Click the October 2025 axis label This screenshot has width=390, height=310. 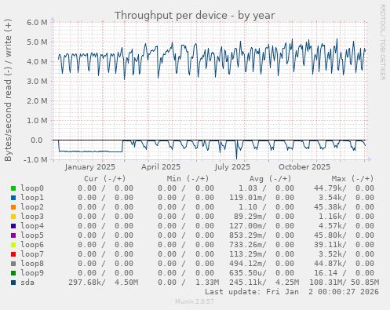point(304,167)
